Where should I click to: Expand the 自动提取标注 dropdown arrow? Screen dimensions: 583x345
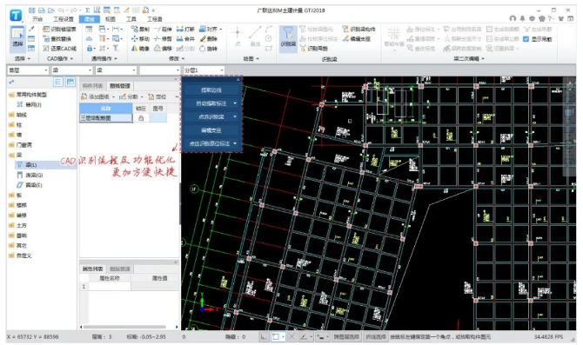(x=235, y=103)
